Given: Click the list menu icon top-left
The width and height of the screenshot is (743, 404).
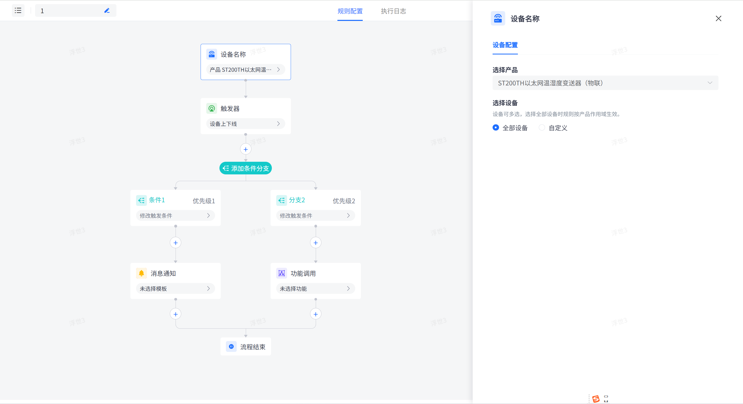Looking at the screenshot, I should point(18,11).
